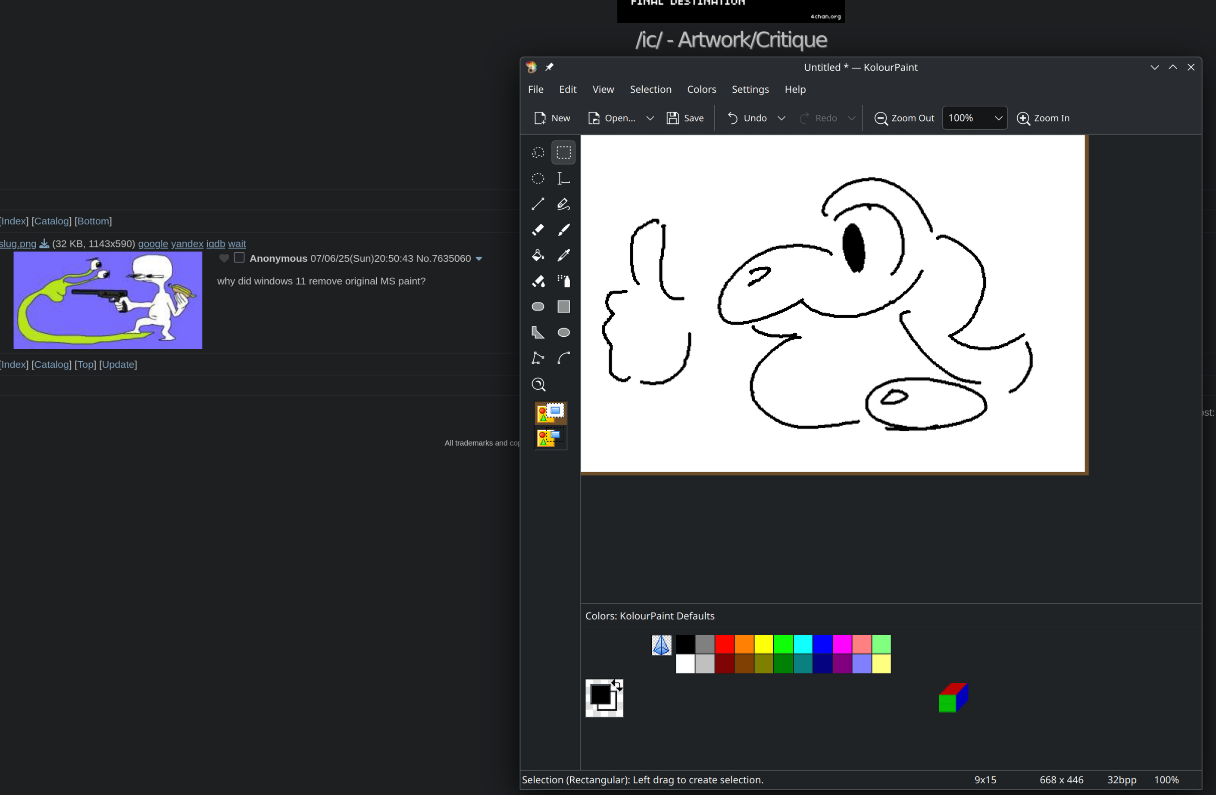Select the Spraycan tool
1216x795 pixels.
[563, 281]
